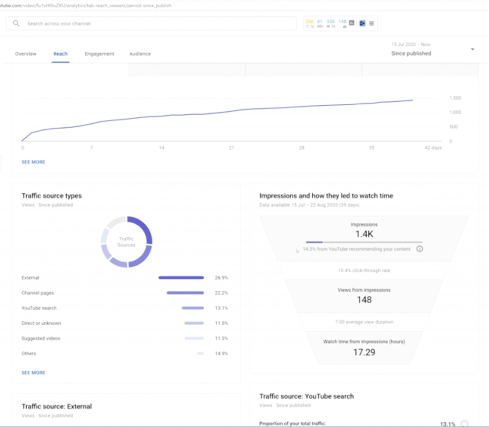Click the browser address bar URL
This screenshot has height=427, width=489.
pyautogui.click(x=86, y=5)
